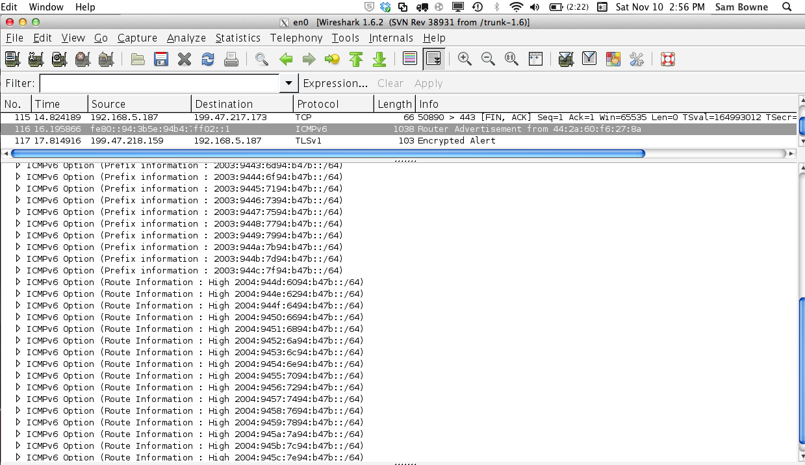Expand Route Information 2004:944d:6094:b47b::/64 option
805x465 pixels.
(19, 282)
